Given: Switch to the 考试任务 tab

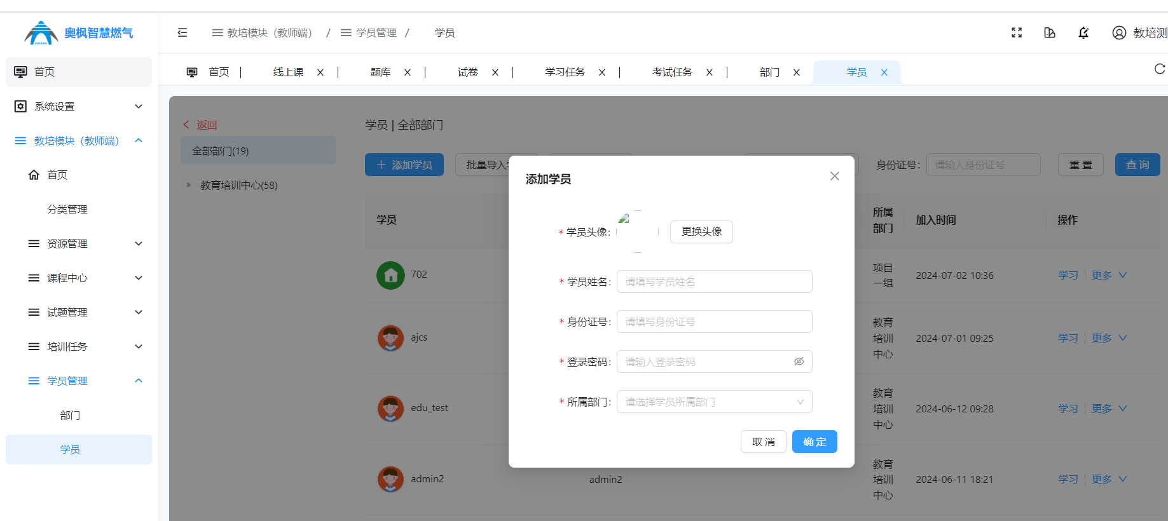Looking at the screenshot, I should coord(672,72).
